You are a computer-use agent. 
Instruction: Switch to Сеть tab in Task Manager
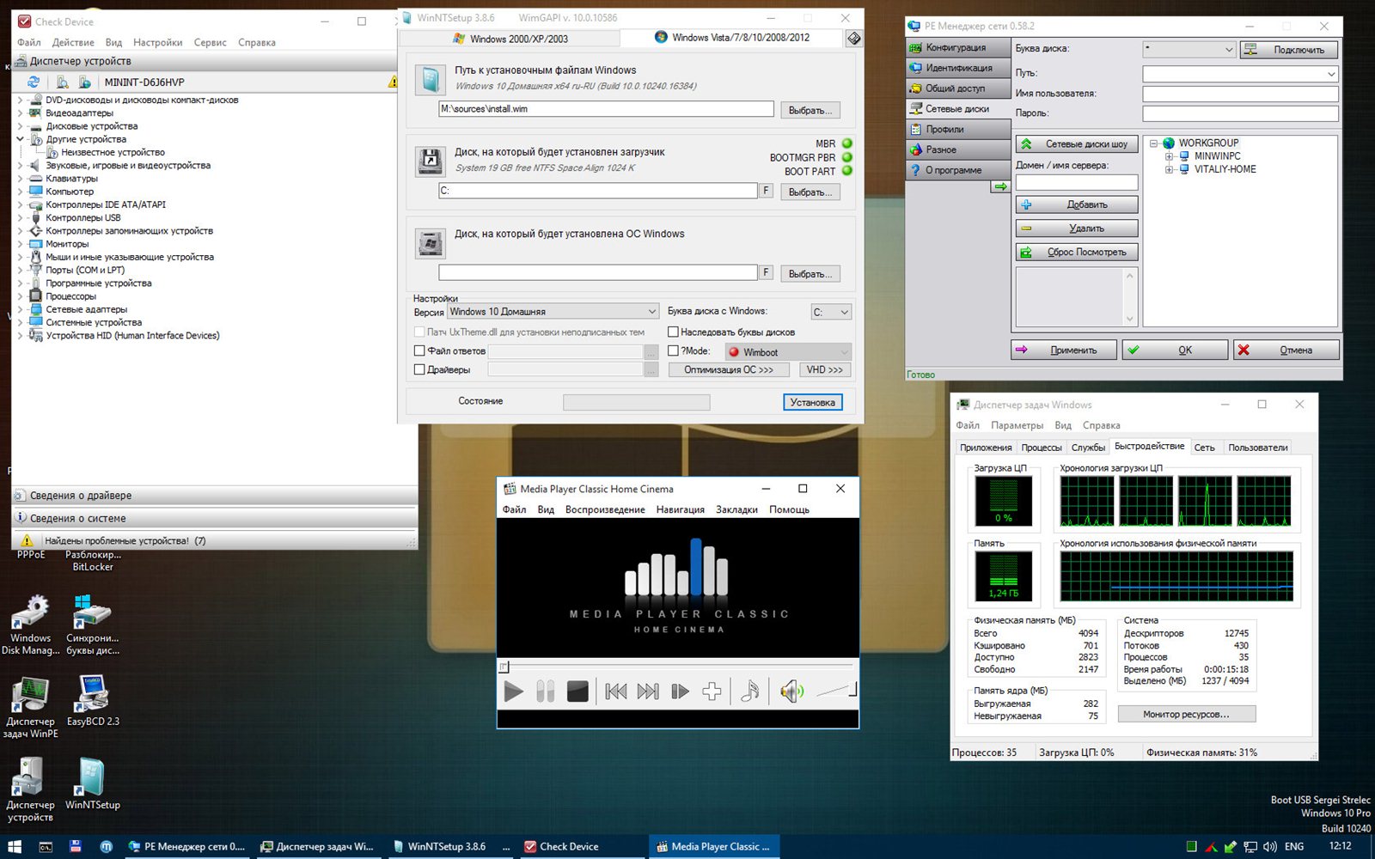point(1205,448)
